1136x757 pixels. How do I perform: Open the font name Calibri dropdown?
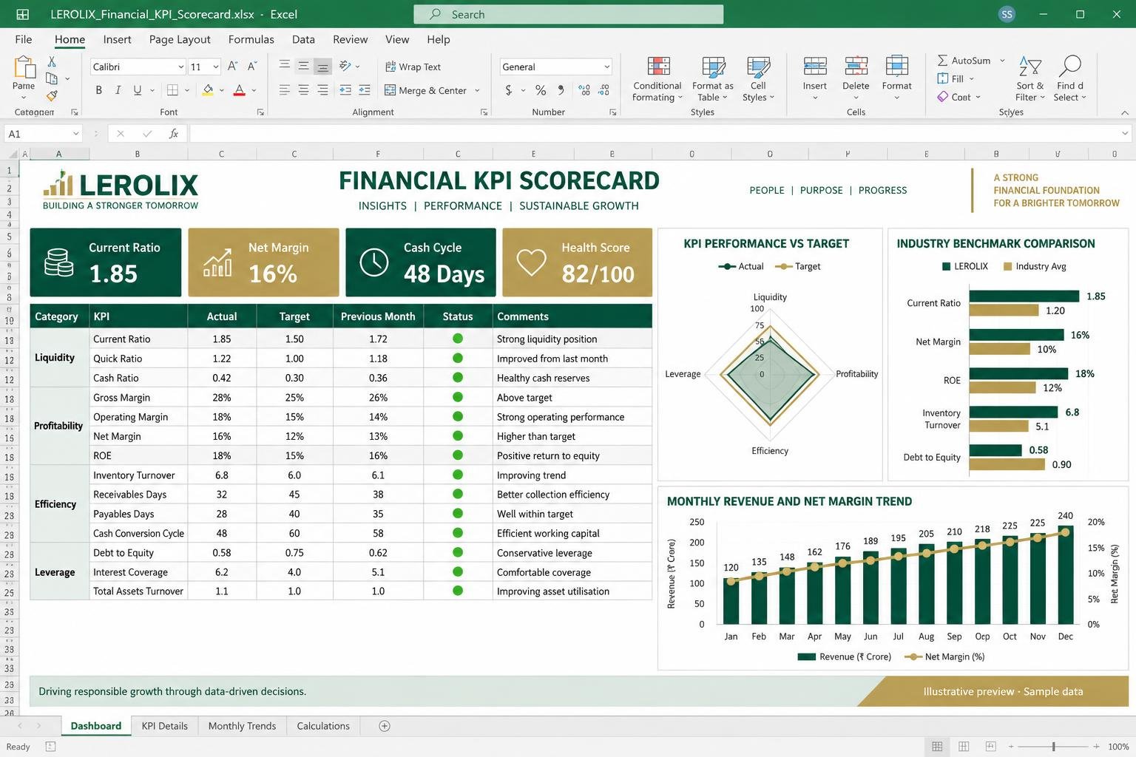(x=180, y=67)
